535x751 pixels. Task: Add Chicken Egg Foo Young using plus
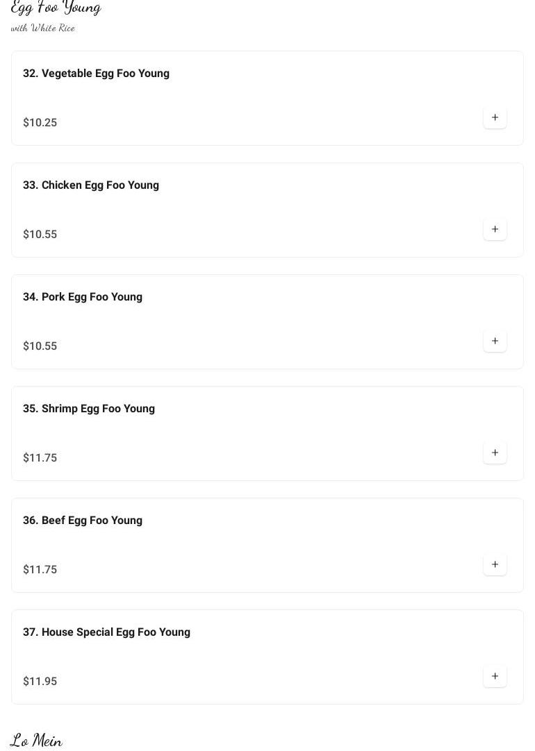tap(495, 230)
